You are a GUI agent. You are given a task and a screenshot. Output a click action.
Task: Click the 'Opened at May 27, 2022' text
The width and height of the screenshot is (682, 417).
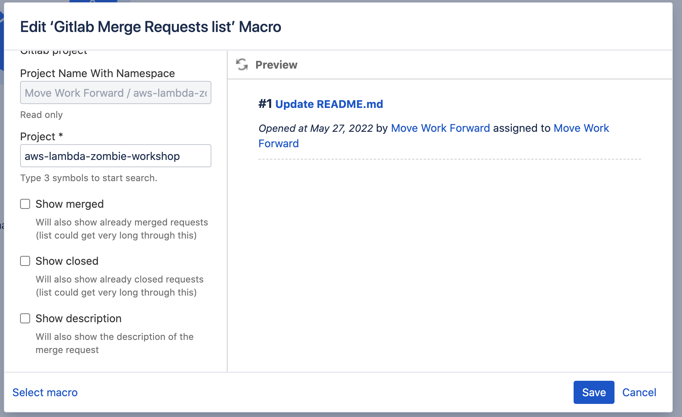click(316, 128)
